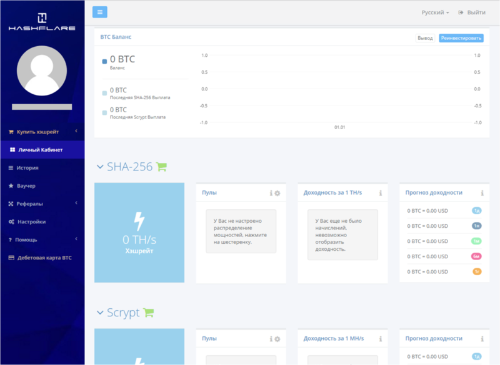The height and width of the screenshot is (365, 500).
Task: Open История in the sidebar
Action: 27,168
